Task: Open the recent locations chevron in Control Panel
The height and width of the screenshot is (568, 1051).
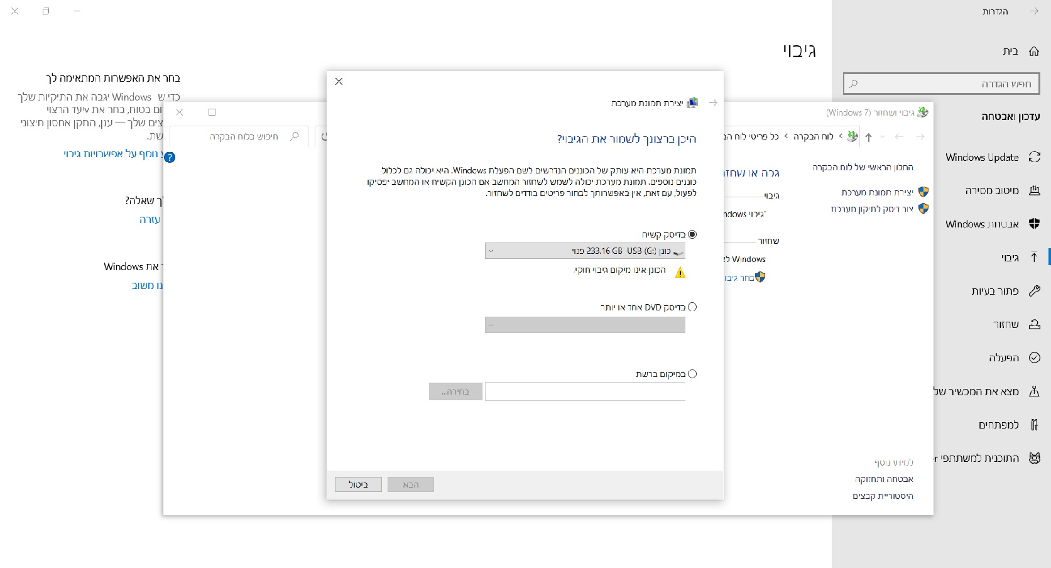Action: [x=883, y=137]
